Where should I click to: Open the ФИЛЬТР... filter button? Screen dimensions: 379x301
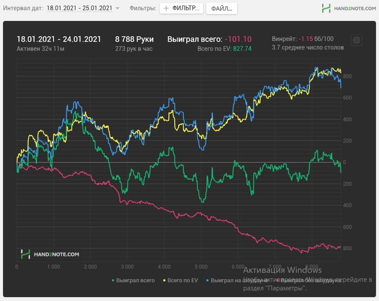181,9
